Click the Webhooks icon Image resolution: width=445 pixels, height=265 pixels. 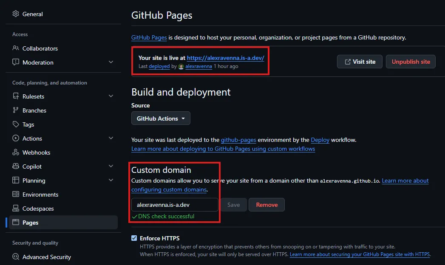16,152
